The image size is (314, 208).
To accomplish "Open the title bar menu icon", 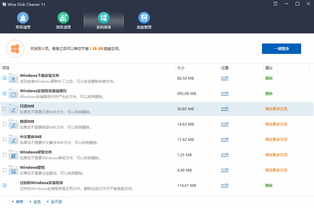I will point(275,4).
